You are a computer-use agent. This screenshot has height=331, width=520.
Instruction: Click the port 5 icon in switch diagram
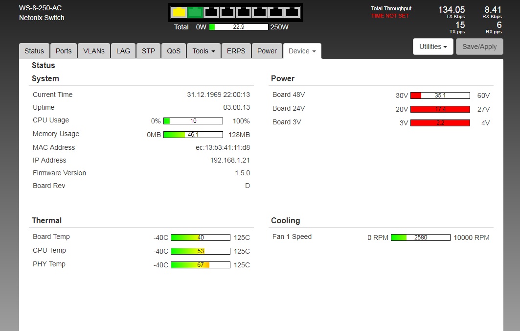tap(244, 12)
